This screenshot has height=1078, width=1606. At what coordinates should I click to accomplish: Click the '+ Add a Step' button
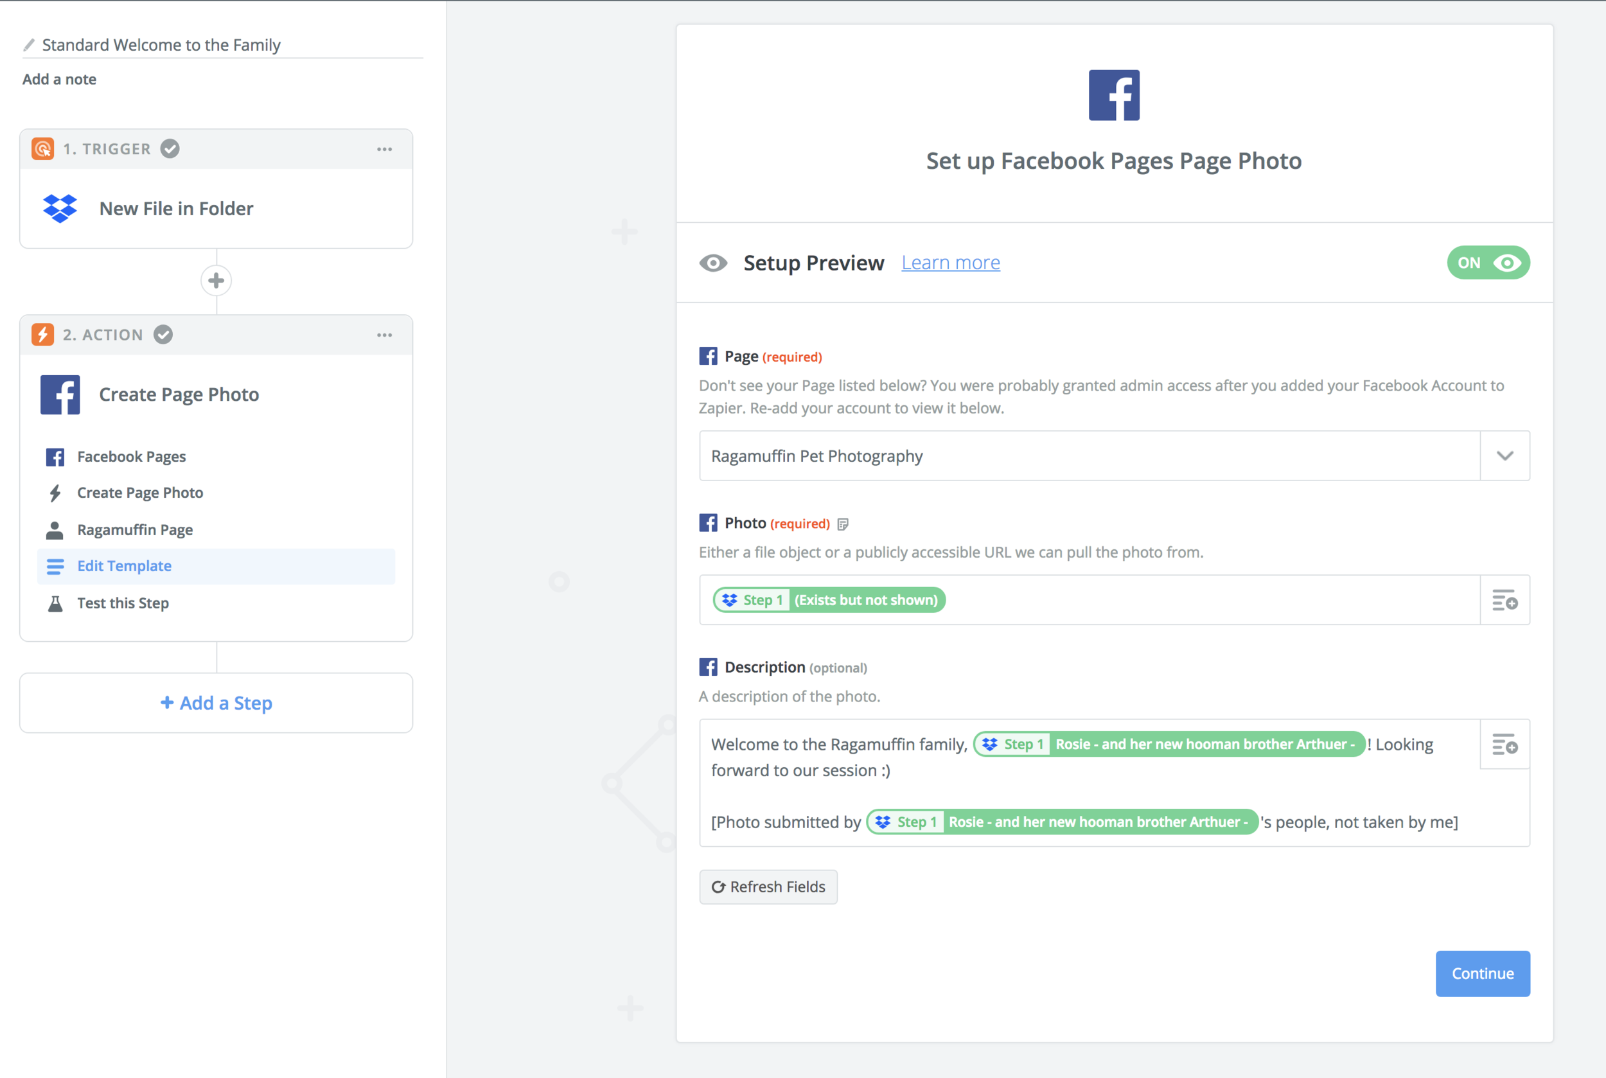216,703
